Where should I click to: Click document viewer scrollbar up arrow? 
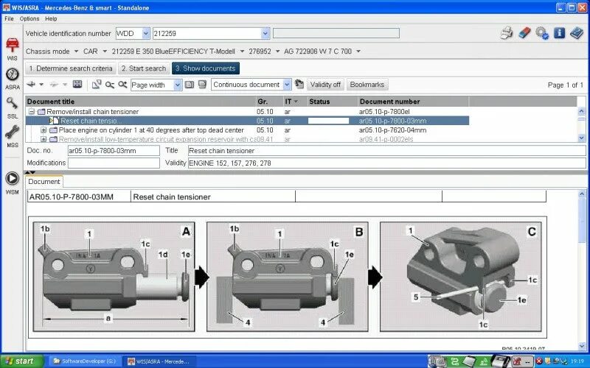[x=582, y=194]
